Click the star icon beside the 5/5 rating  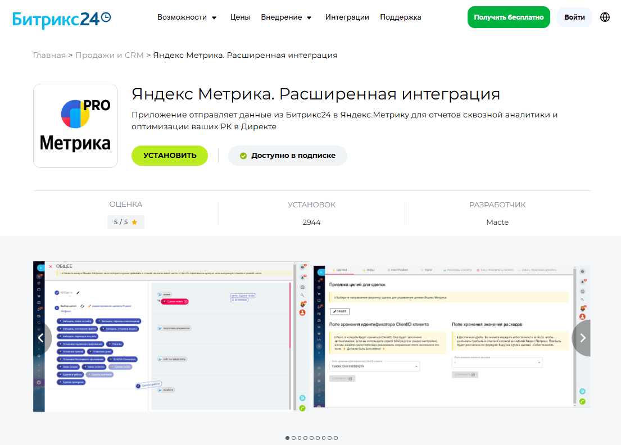(x=135, y=222)
